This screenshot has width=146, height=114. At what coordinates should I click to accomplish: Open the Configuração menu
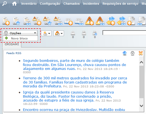50,4
